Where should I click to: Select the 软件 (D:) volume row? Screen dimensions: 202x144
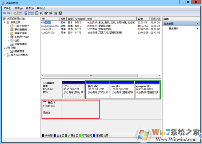[x=101, y=33]
